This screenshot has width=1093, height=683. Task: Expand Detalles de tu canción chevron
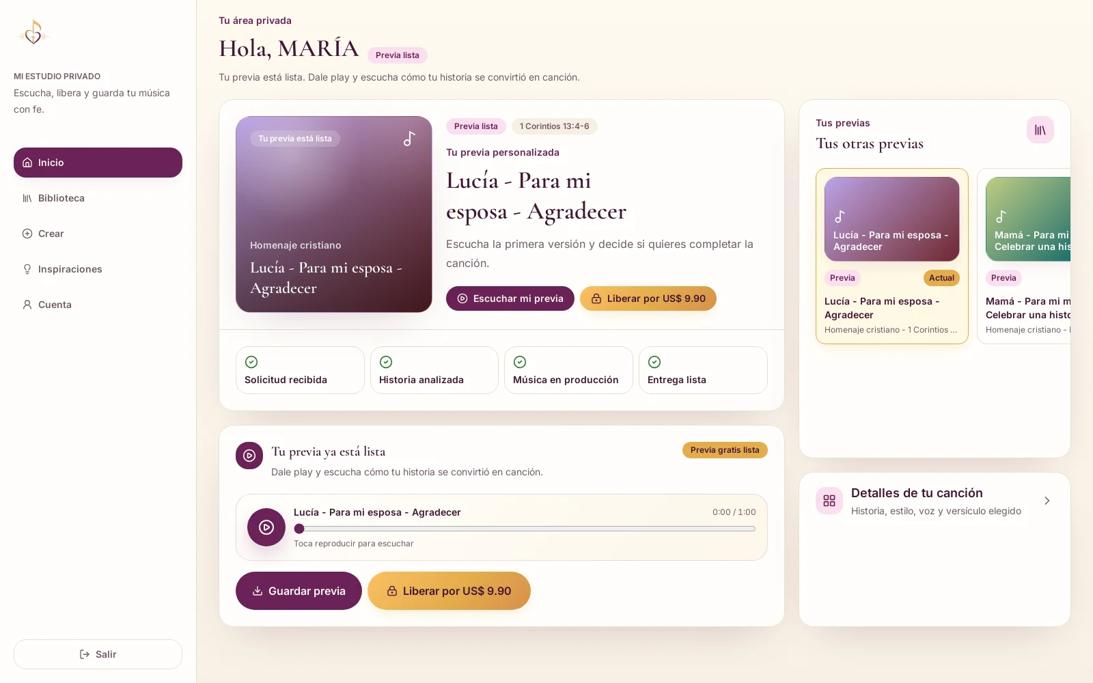1047,501
